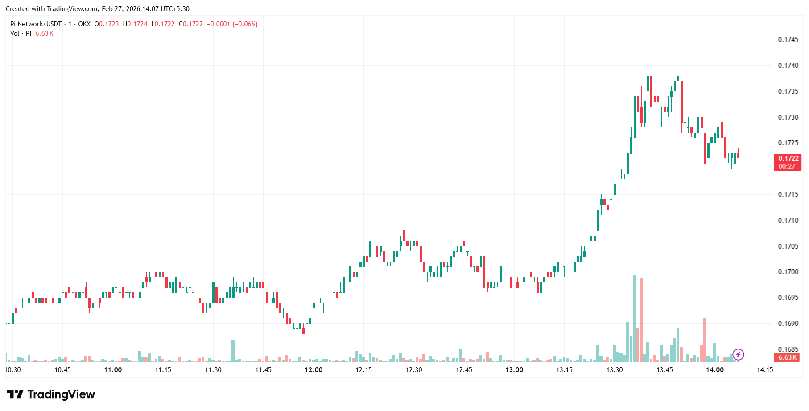Click the isolated green volume spike near 11:35
809x411 pixels.
coord(233,351)
